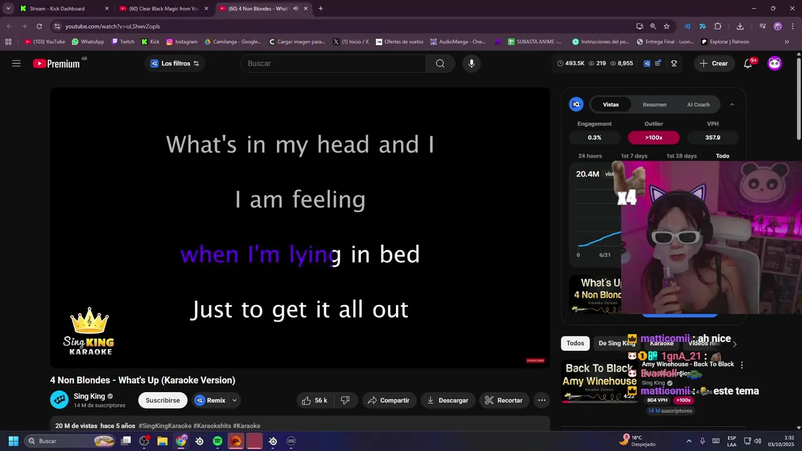The height and width of the screenshot is (451, 802).
Task: Click the YouTube search input field
Action: [333, 63]
